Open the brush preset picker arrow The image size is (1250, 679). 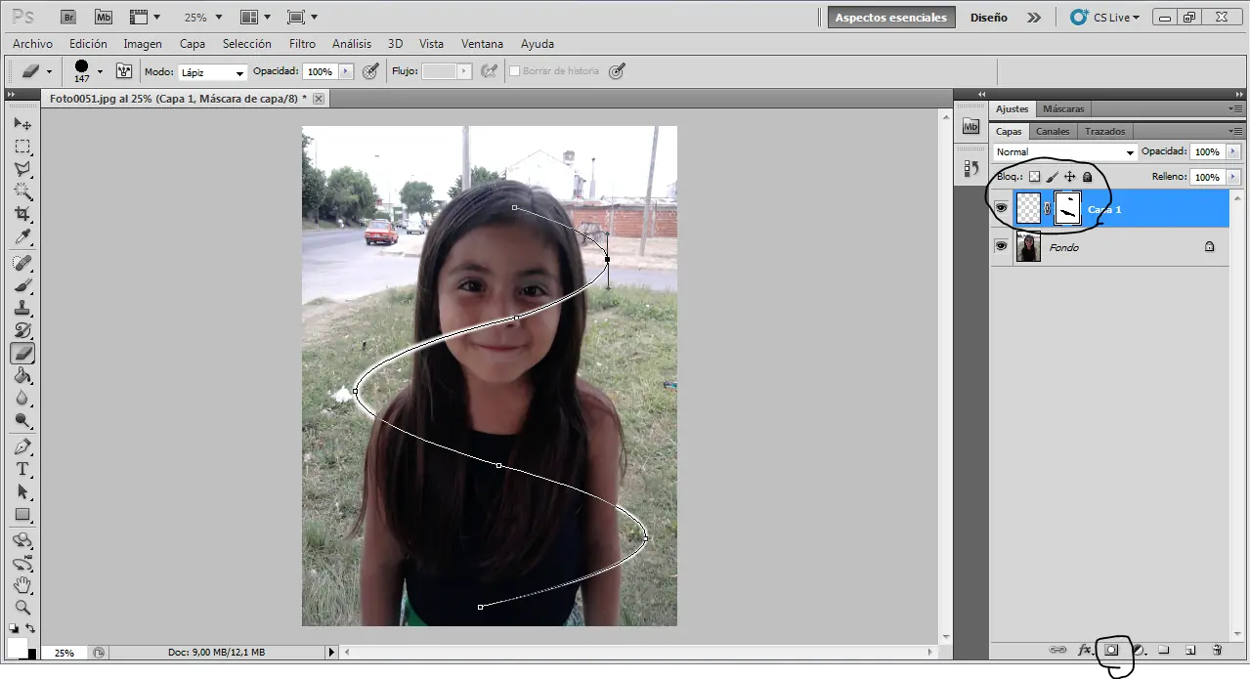pos(100,71)
